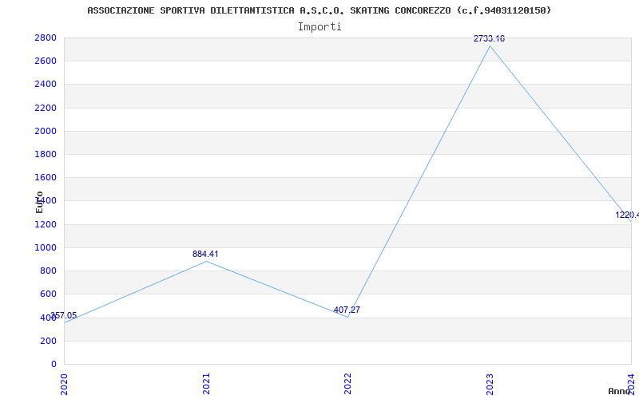Select the 2023 x-axis year label

(490, 384)
